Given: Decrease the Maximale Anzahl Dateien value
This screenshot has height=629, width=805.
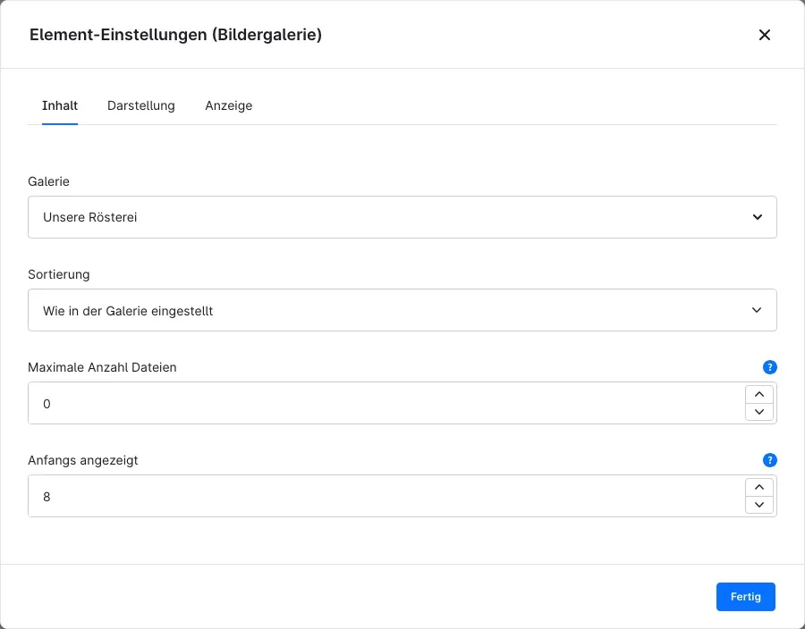Looking at the screenshot, I should click(x=759, y=412).
